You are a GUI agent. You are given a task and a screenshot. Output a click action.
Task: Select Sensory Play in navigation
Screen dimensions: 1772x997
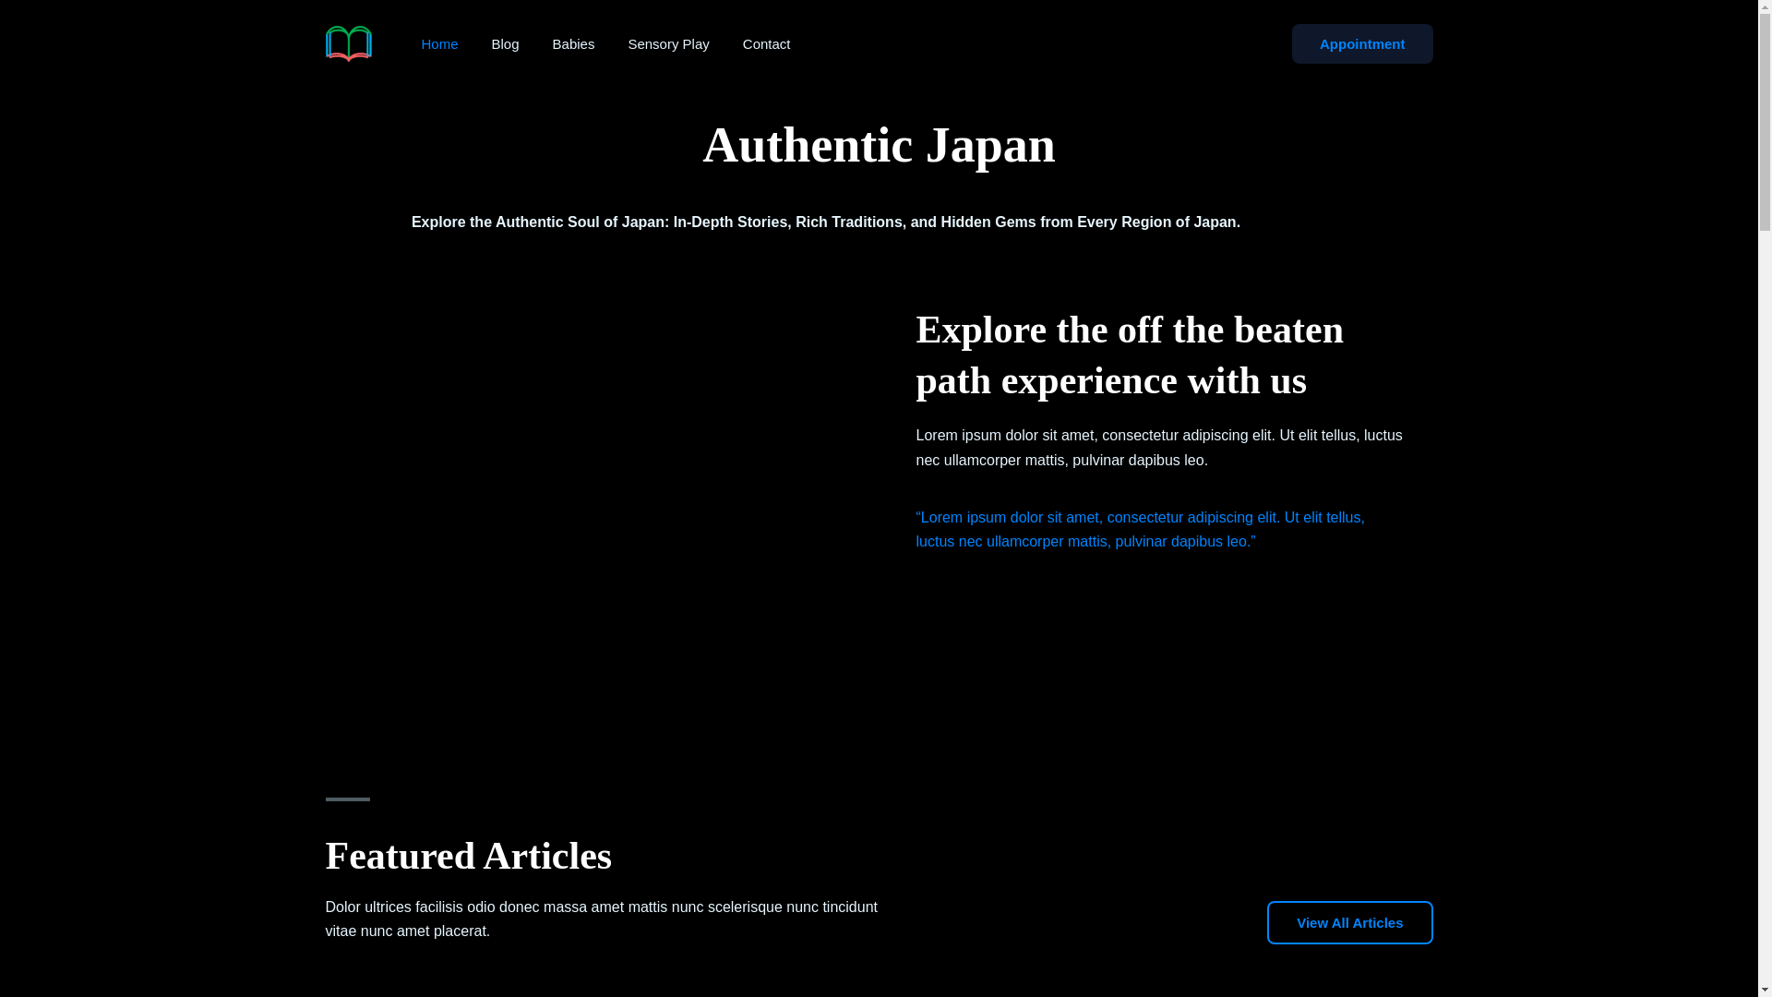coord(668,44)
